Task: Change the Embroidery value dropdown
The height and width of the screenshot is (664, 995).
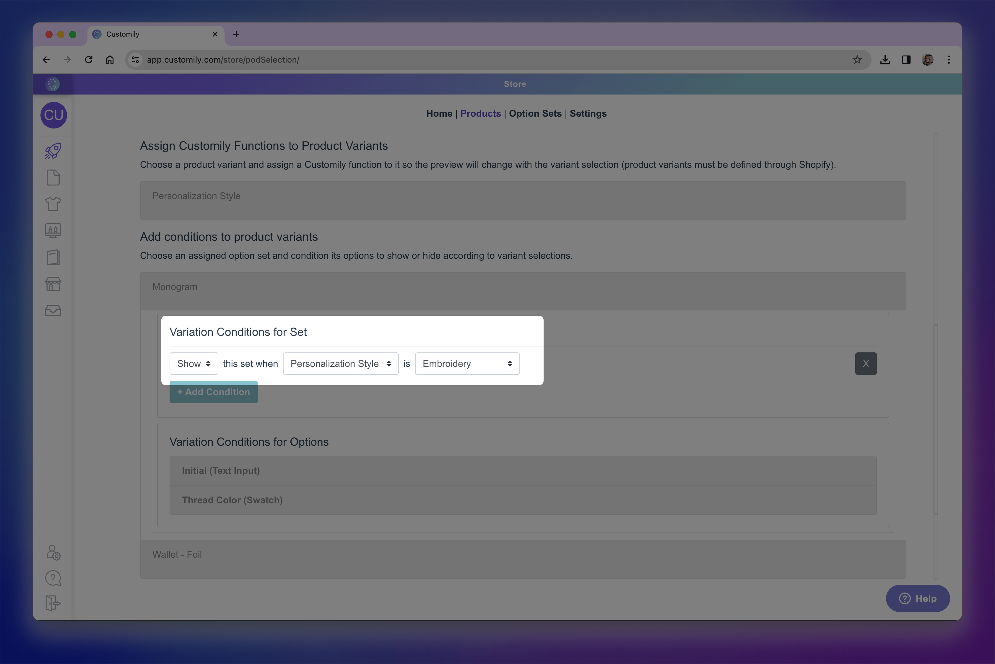Action: [x=467, y=363]
